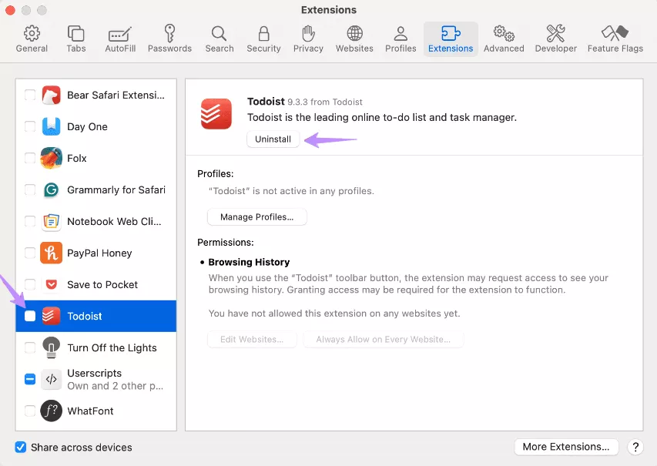Open the Profiles preferences pane
The height and width of the screenshot is (466, 657).
click(401, 39)
